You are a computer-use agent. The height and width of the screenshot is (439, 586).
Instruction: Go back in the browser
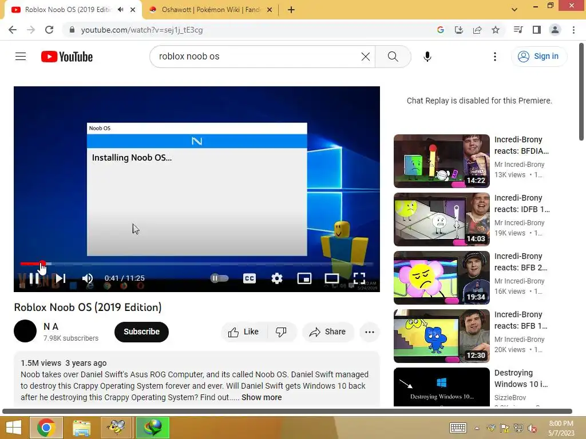(13, 30)
